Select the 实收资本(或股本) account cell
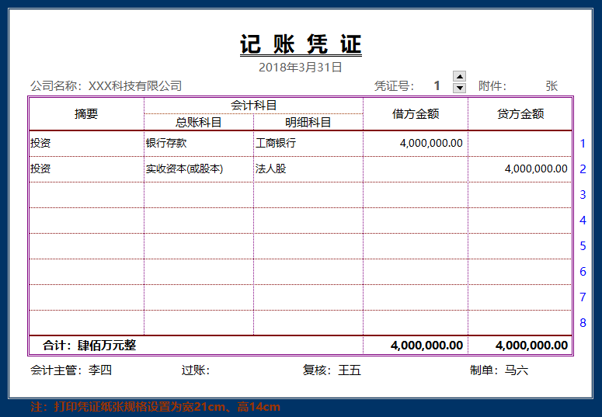The width and height of the screenshot is (602, 417). [199, 169]
